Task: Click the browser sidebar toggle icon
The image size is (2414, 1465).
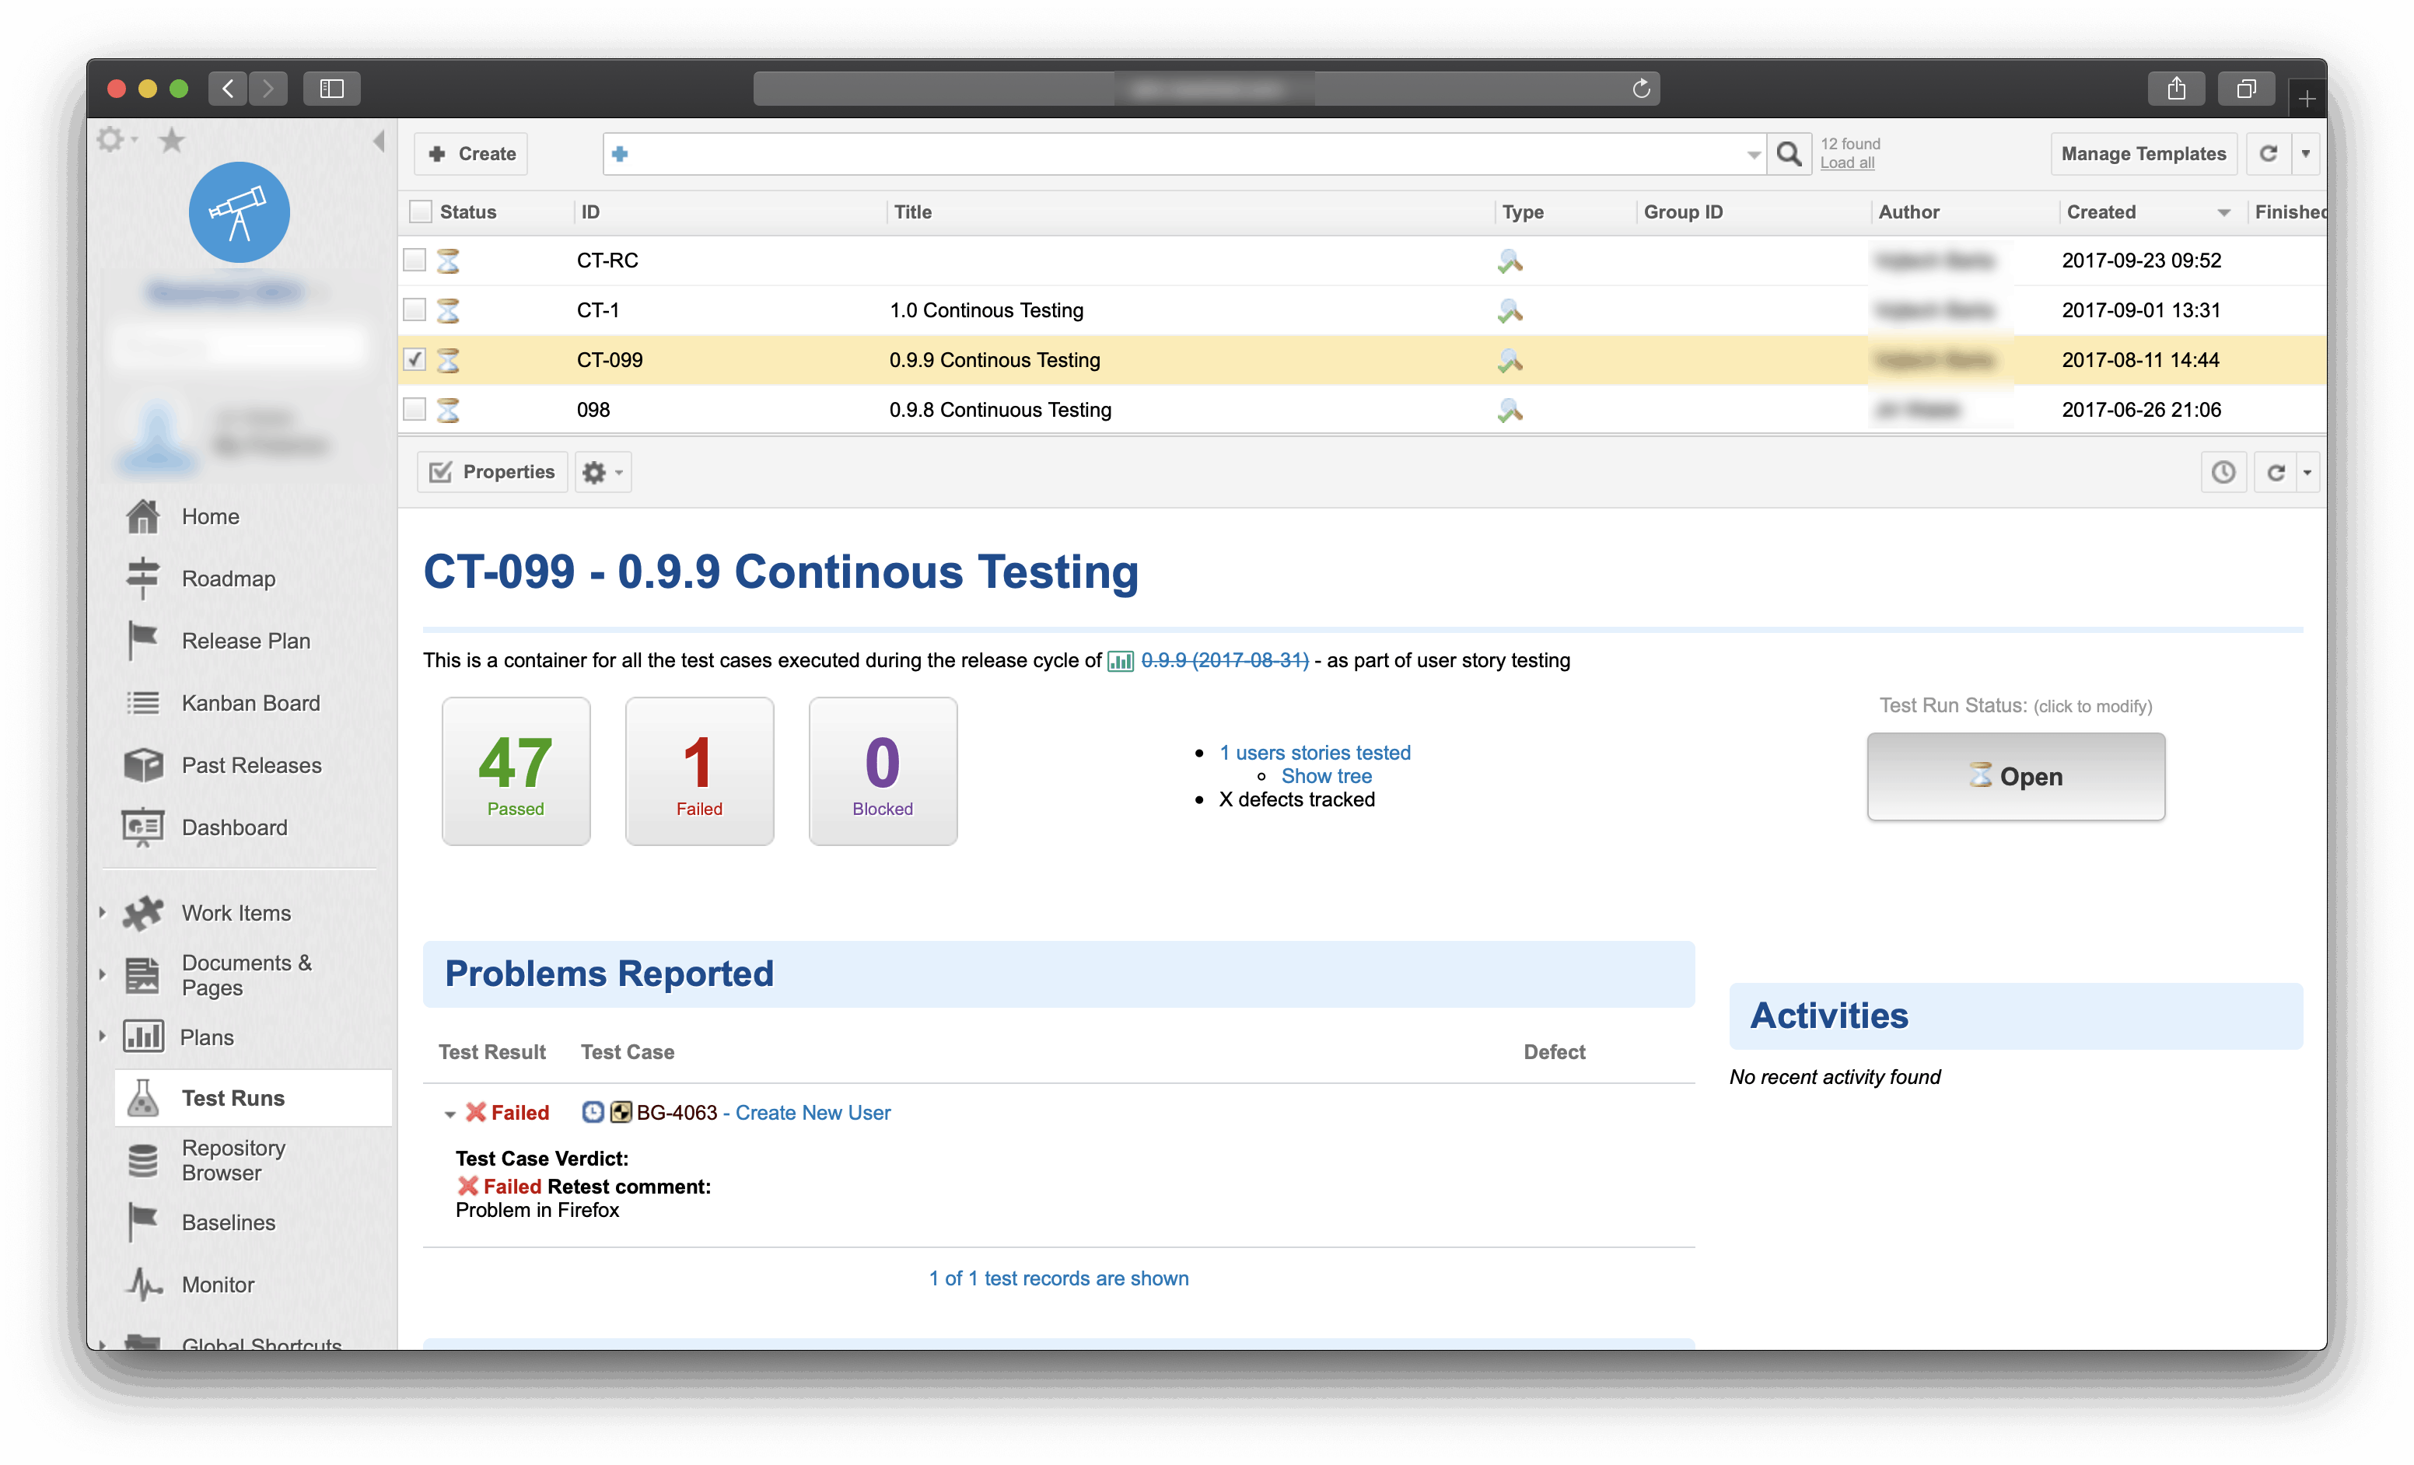Action: point(332,88)
